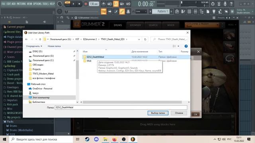
Task: Open Discord from the taskbar
Action: tap(96, 139)
